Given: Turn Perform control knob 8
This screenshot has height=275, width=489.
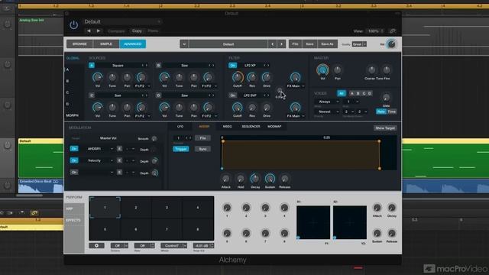Looking at the screenshot, I should (x=284, y=233).
